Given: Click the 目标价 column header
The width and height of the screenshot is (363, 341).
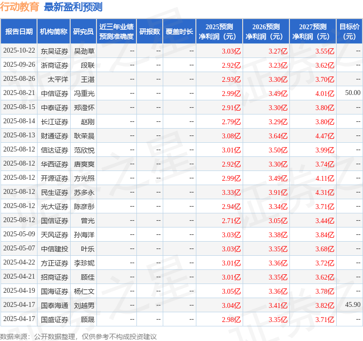Looking at the screenshot, I should (x=349, y=31).
